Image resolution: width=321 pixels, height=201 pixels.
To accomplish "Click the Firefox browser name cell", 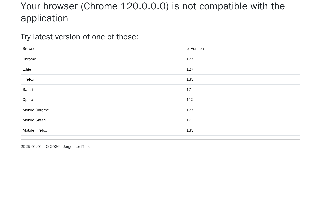I will pos(28,79).
